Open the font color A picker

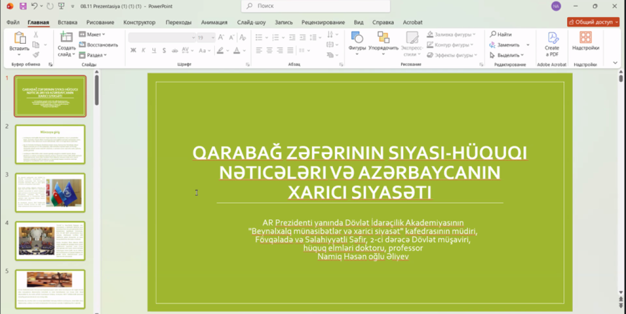click(236, 51)
